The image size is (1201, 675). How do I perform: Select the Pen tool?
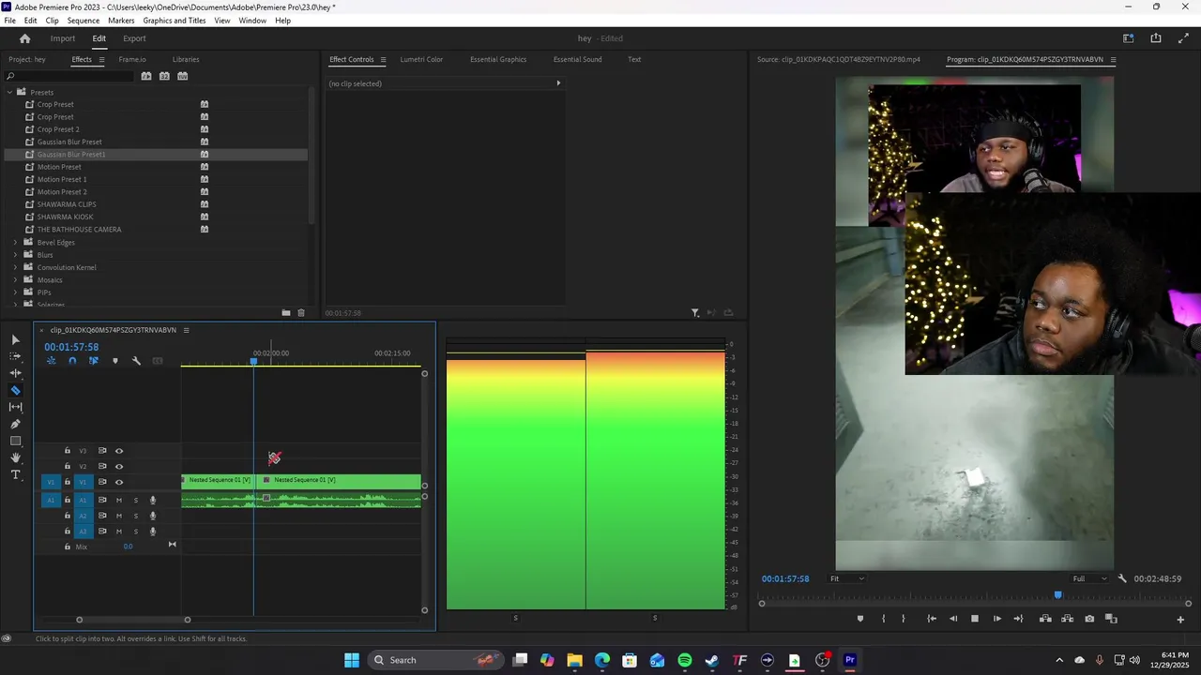tap(16, 424)
